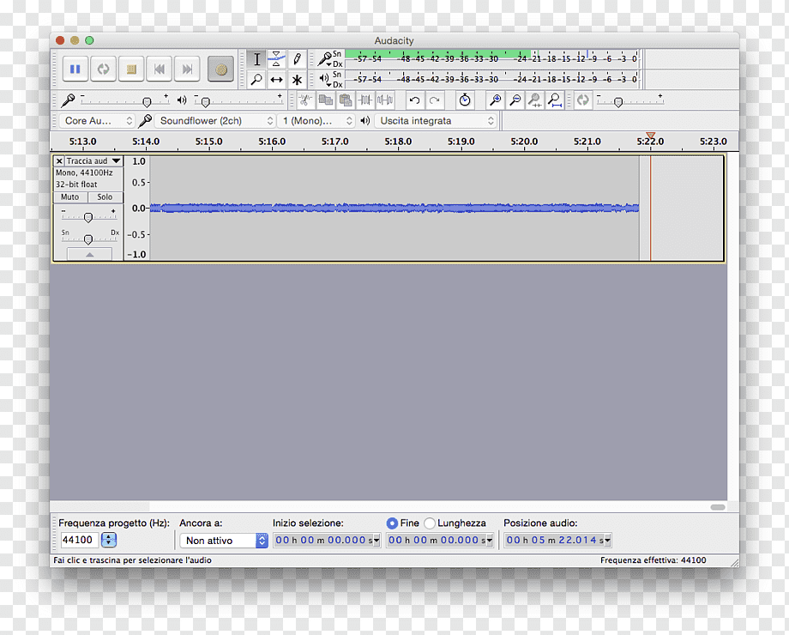The height and width of the screenshot is (635, 789).
Task: Click the 5:18.0 mark on timeline
Action: [398, 142]
